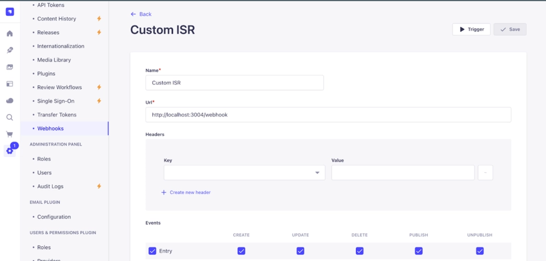Uncheck Entry Create event checkbox
546x261 pixels.
pyautogui.click(x=241, y=251)
